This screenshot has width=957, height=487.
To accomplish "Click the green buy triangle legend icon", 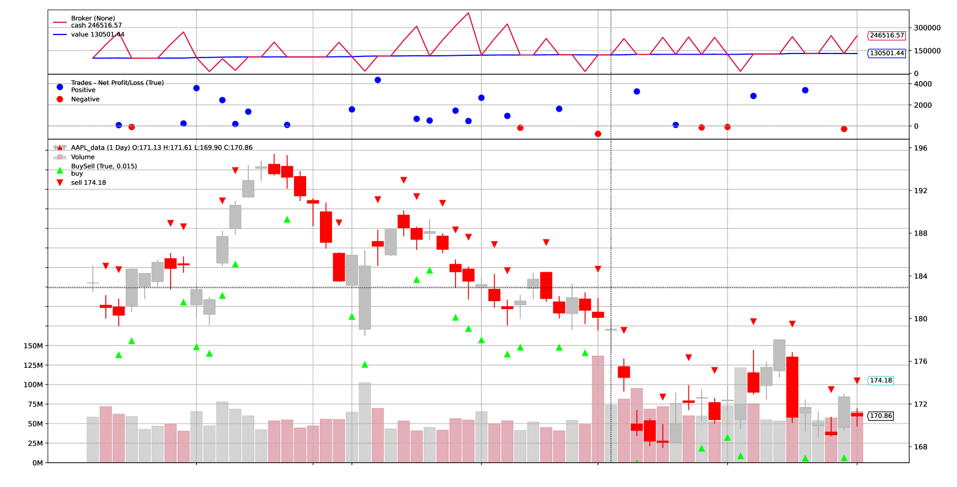I will pos(60,170).
